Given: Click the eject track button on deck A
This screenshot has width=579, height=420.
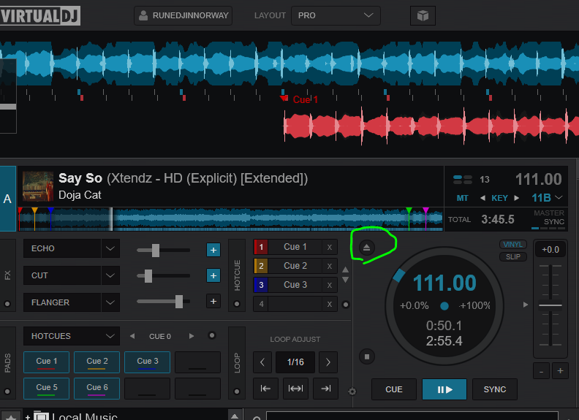Looking at the screenshot, I should (366, 248).
